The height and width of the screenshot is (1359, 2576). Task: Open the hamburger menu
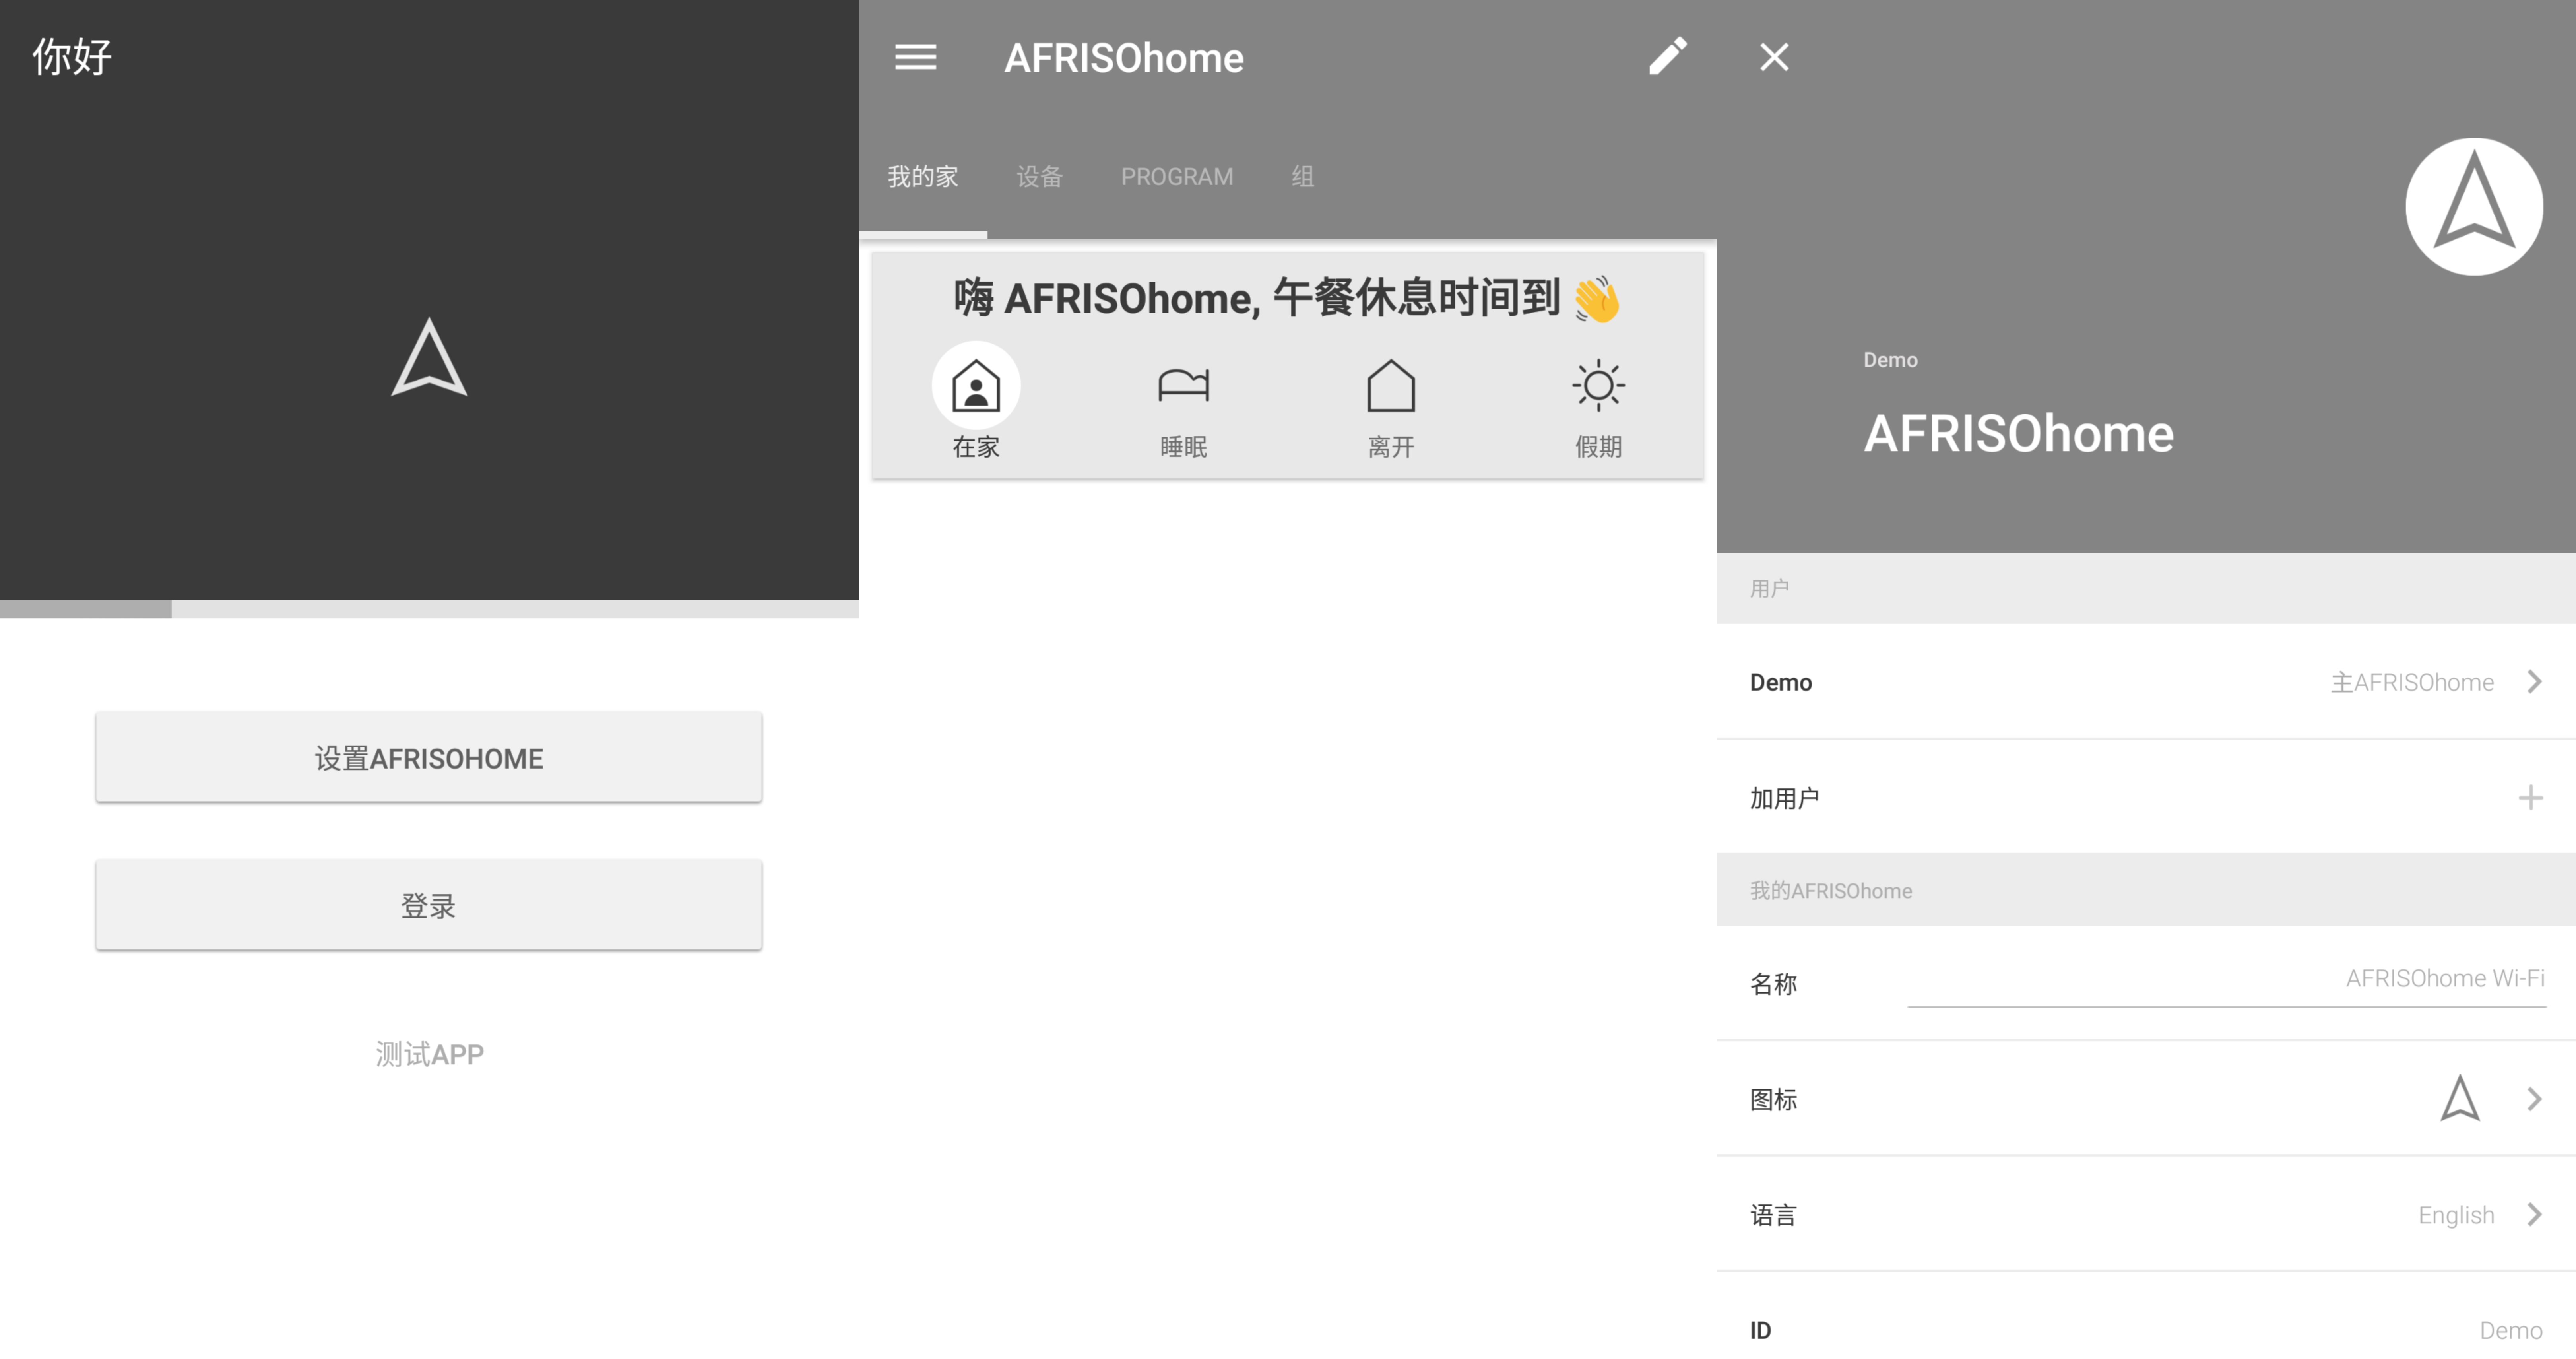tap(915, 57)
